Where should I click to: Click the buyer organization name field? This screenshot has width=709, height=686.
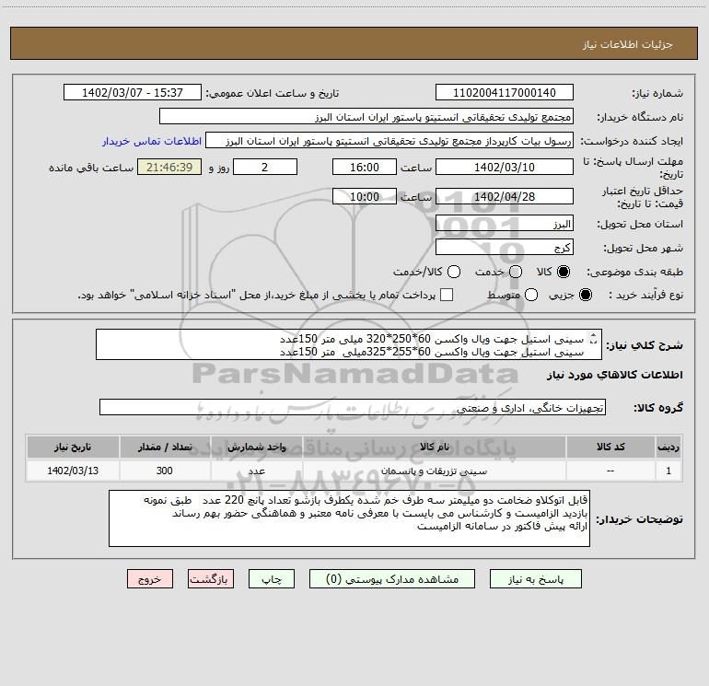point(366,117)
